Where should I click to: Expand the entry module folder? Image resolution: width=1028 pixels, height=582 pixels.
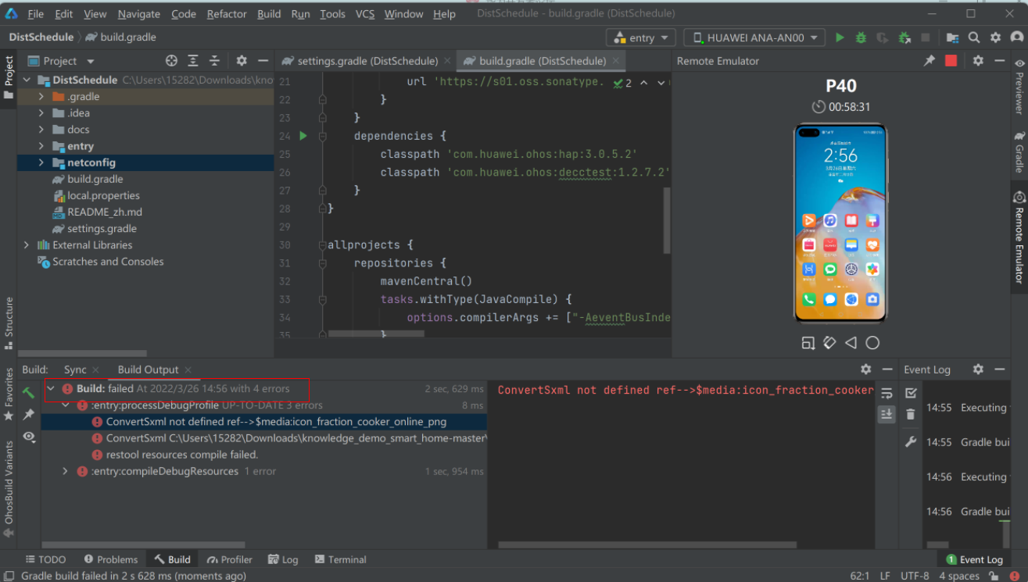tap(41, 146)
